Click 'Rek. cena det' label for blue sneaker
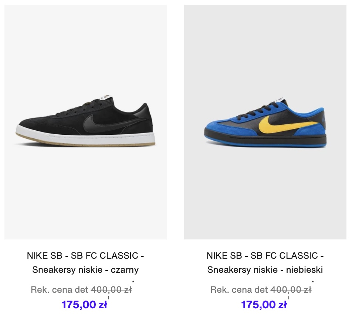Viewport: 352px width, 319px height. [x=239, y=290]
